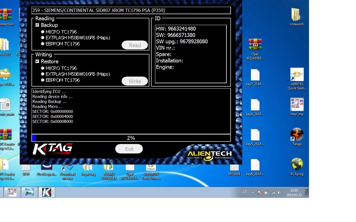Select EEPROM TC1796 radio under Writing
This screenshot has height=222, width=356.
point(42,80)
